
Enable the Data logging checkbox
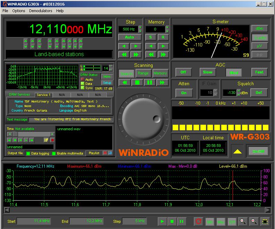coord(28,153)
